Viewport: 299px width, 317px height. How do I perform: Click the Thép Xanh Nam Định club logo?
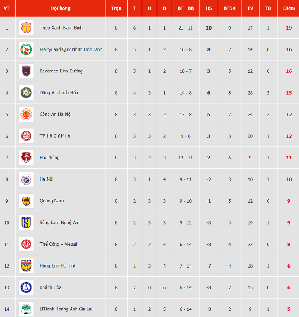26,28
